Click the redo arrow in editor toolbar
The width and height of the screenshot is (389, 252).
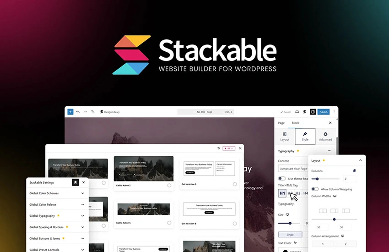pos(85,112)
